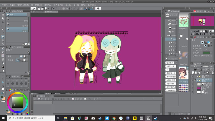Viewport: 215px width, 121px height.
Task: Select the Move (hand) tool
Action: pos(3,15)
